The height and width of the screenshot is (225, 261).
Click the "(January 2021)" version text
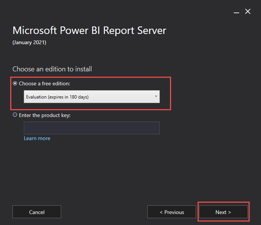30,42
